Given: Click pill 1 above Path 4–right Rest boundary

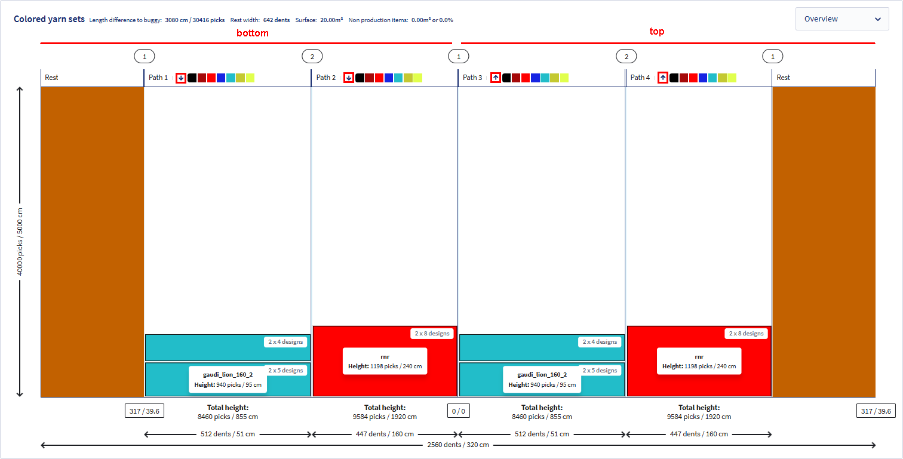Looking at the screenshot, I should pyautogui.click(x=773, y=57).
